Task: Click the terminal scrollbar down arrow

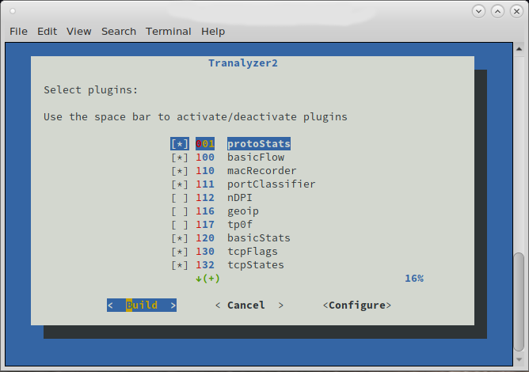Action: [x=519, y=359]
